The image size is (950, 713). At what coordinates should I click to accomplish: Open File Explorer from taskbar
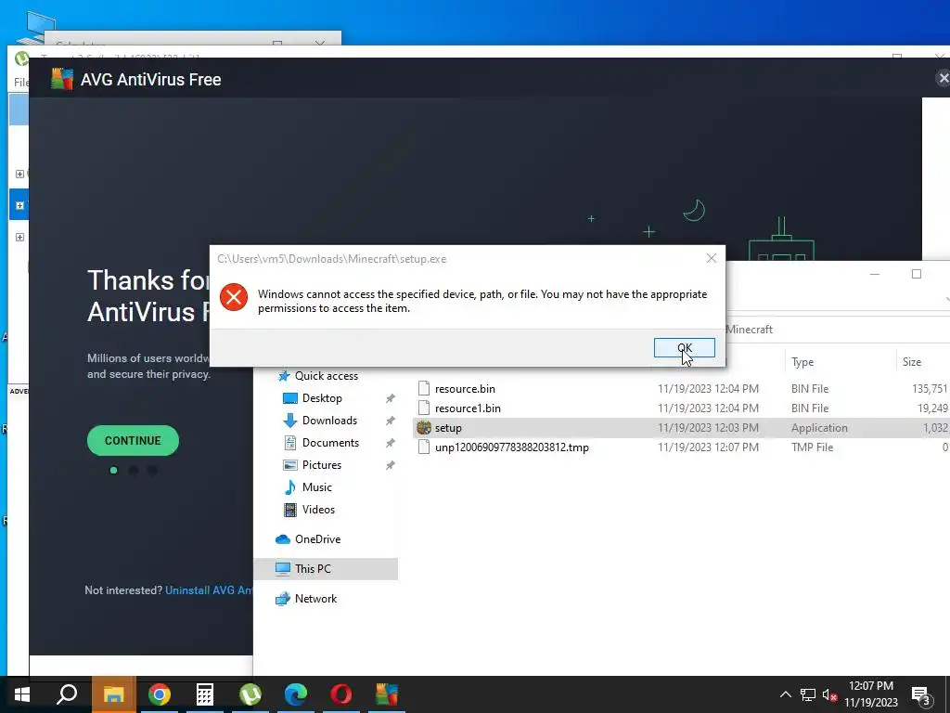pos(113,694)
